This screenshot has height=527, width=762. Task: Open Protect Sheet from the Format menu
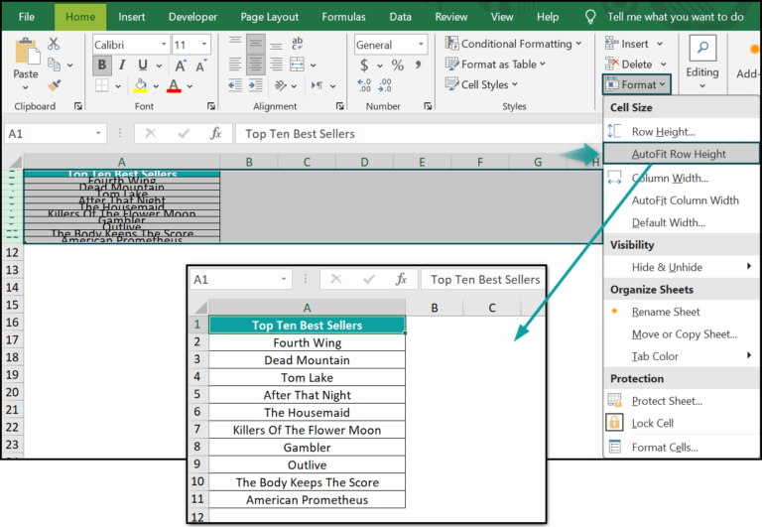pos(666,401)
